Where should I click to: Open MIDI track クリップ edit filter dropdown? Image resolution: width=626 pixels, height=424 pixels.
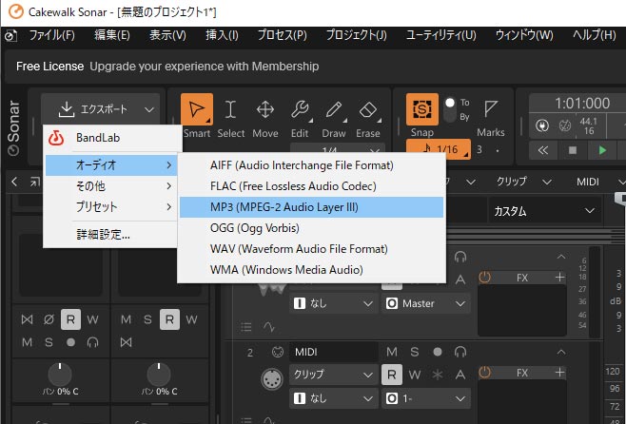coord(333,375)
